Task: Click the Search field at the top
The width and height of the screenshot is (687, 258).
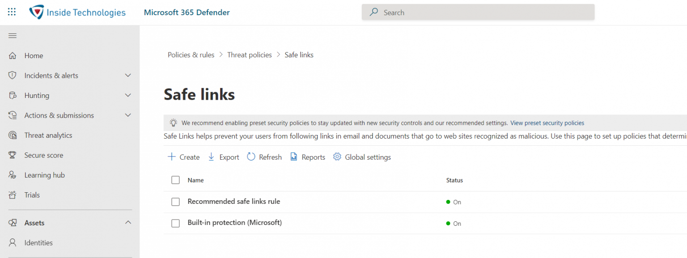Action: [478, 12]
